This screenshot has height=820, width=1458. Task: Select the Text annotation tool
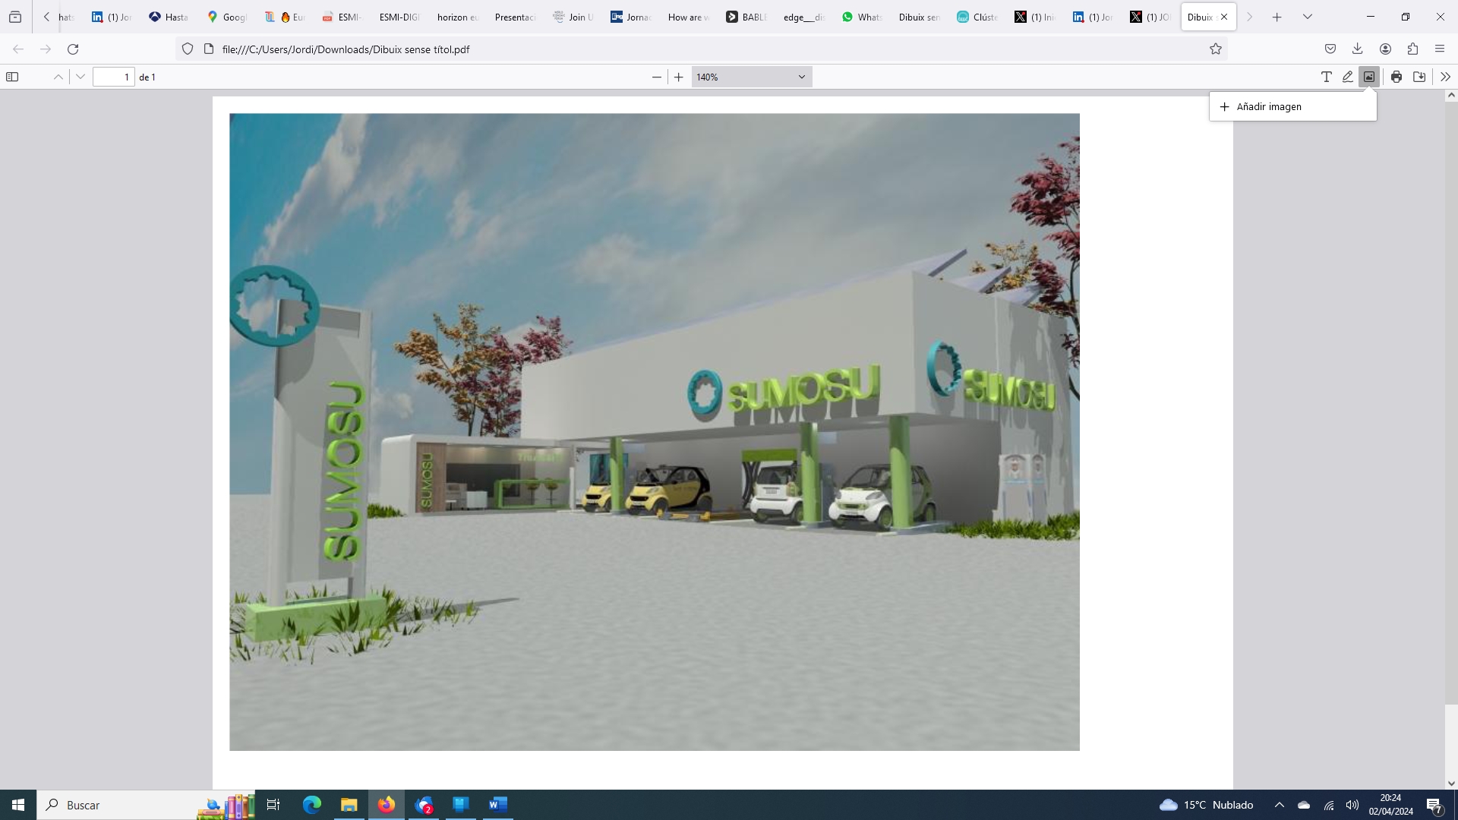[1326, 77]
